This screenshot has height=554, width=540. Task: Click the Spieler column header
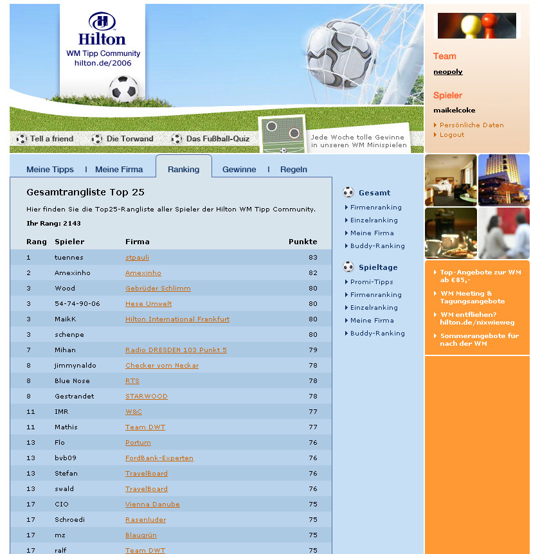coord(69,242)
